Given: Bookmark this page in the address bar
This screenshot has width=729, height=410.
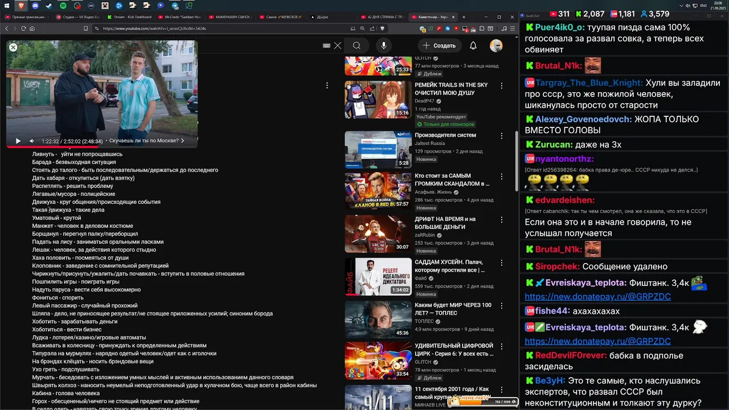Looking at the screenshot, I should [86, 28].
